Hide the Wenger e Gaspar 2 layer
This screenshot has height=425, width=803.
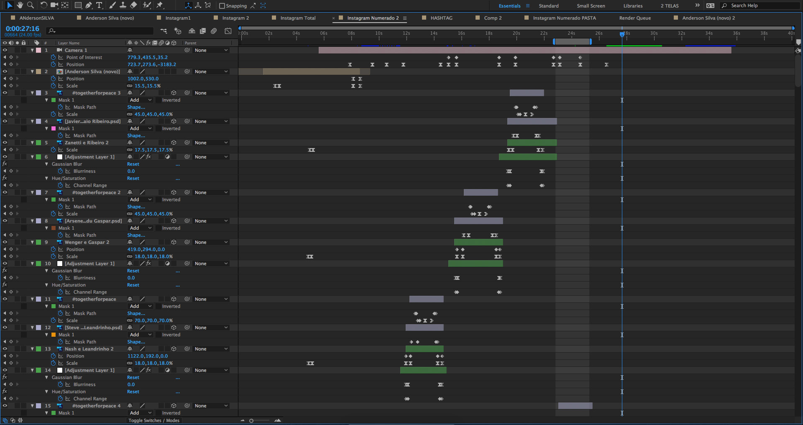5,242
